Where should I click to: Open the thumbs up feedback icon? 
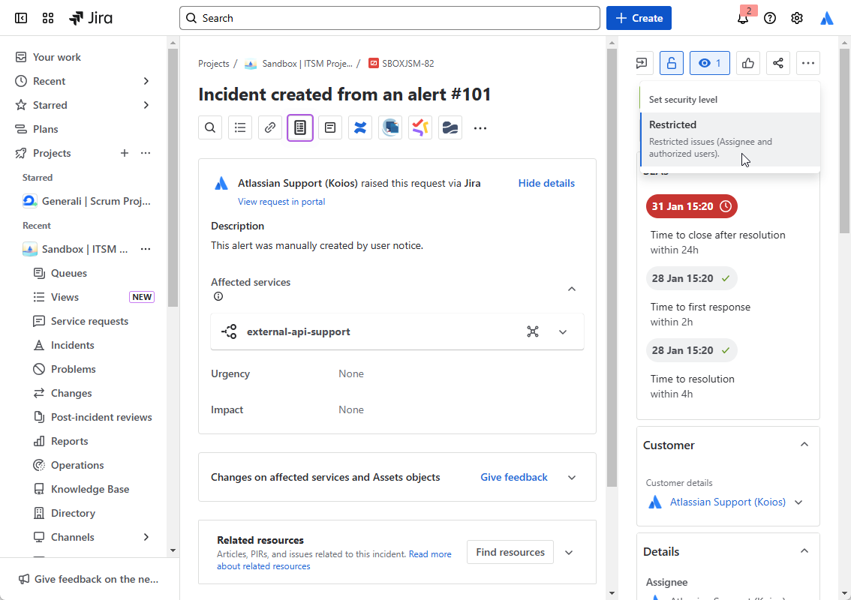click(747, 63)
